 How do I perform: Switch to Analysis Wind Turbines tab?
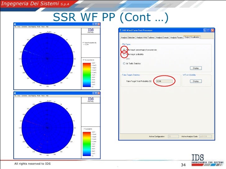pyautogui.click(x=145, y=37)
